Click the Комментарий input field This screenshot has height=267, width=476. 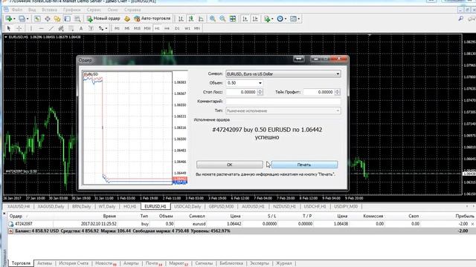283,101
